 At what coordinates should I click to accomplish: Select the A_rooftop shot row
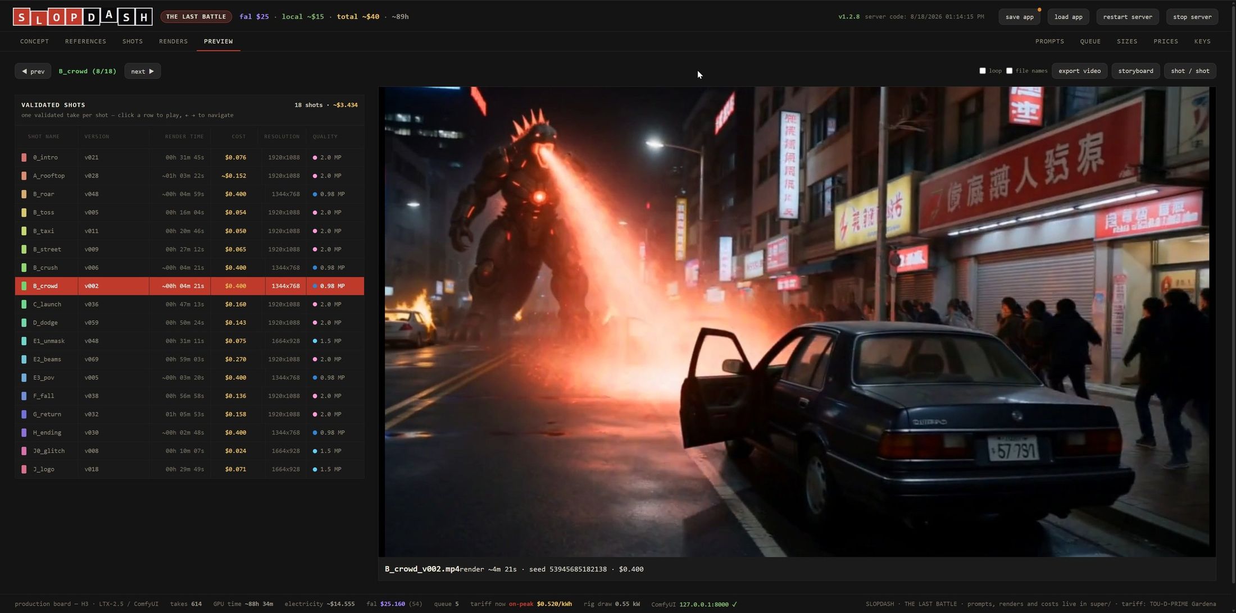click(x=189, y=176)
